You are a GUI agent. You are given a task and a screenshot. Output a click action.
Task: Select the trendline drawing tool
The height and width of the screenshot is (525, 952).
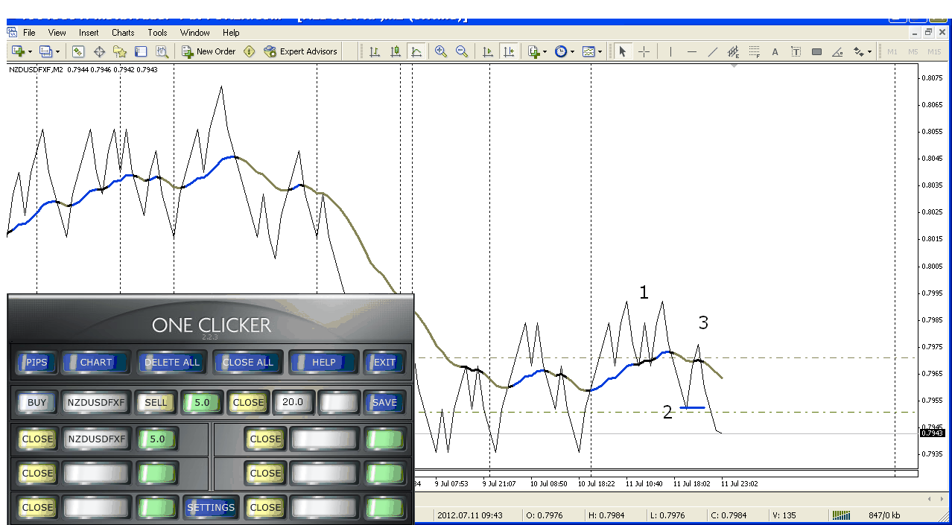click(713, 51)
